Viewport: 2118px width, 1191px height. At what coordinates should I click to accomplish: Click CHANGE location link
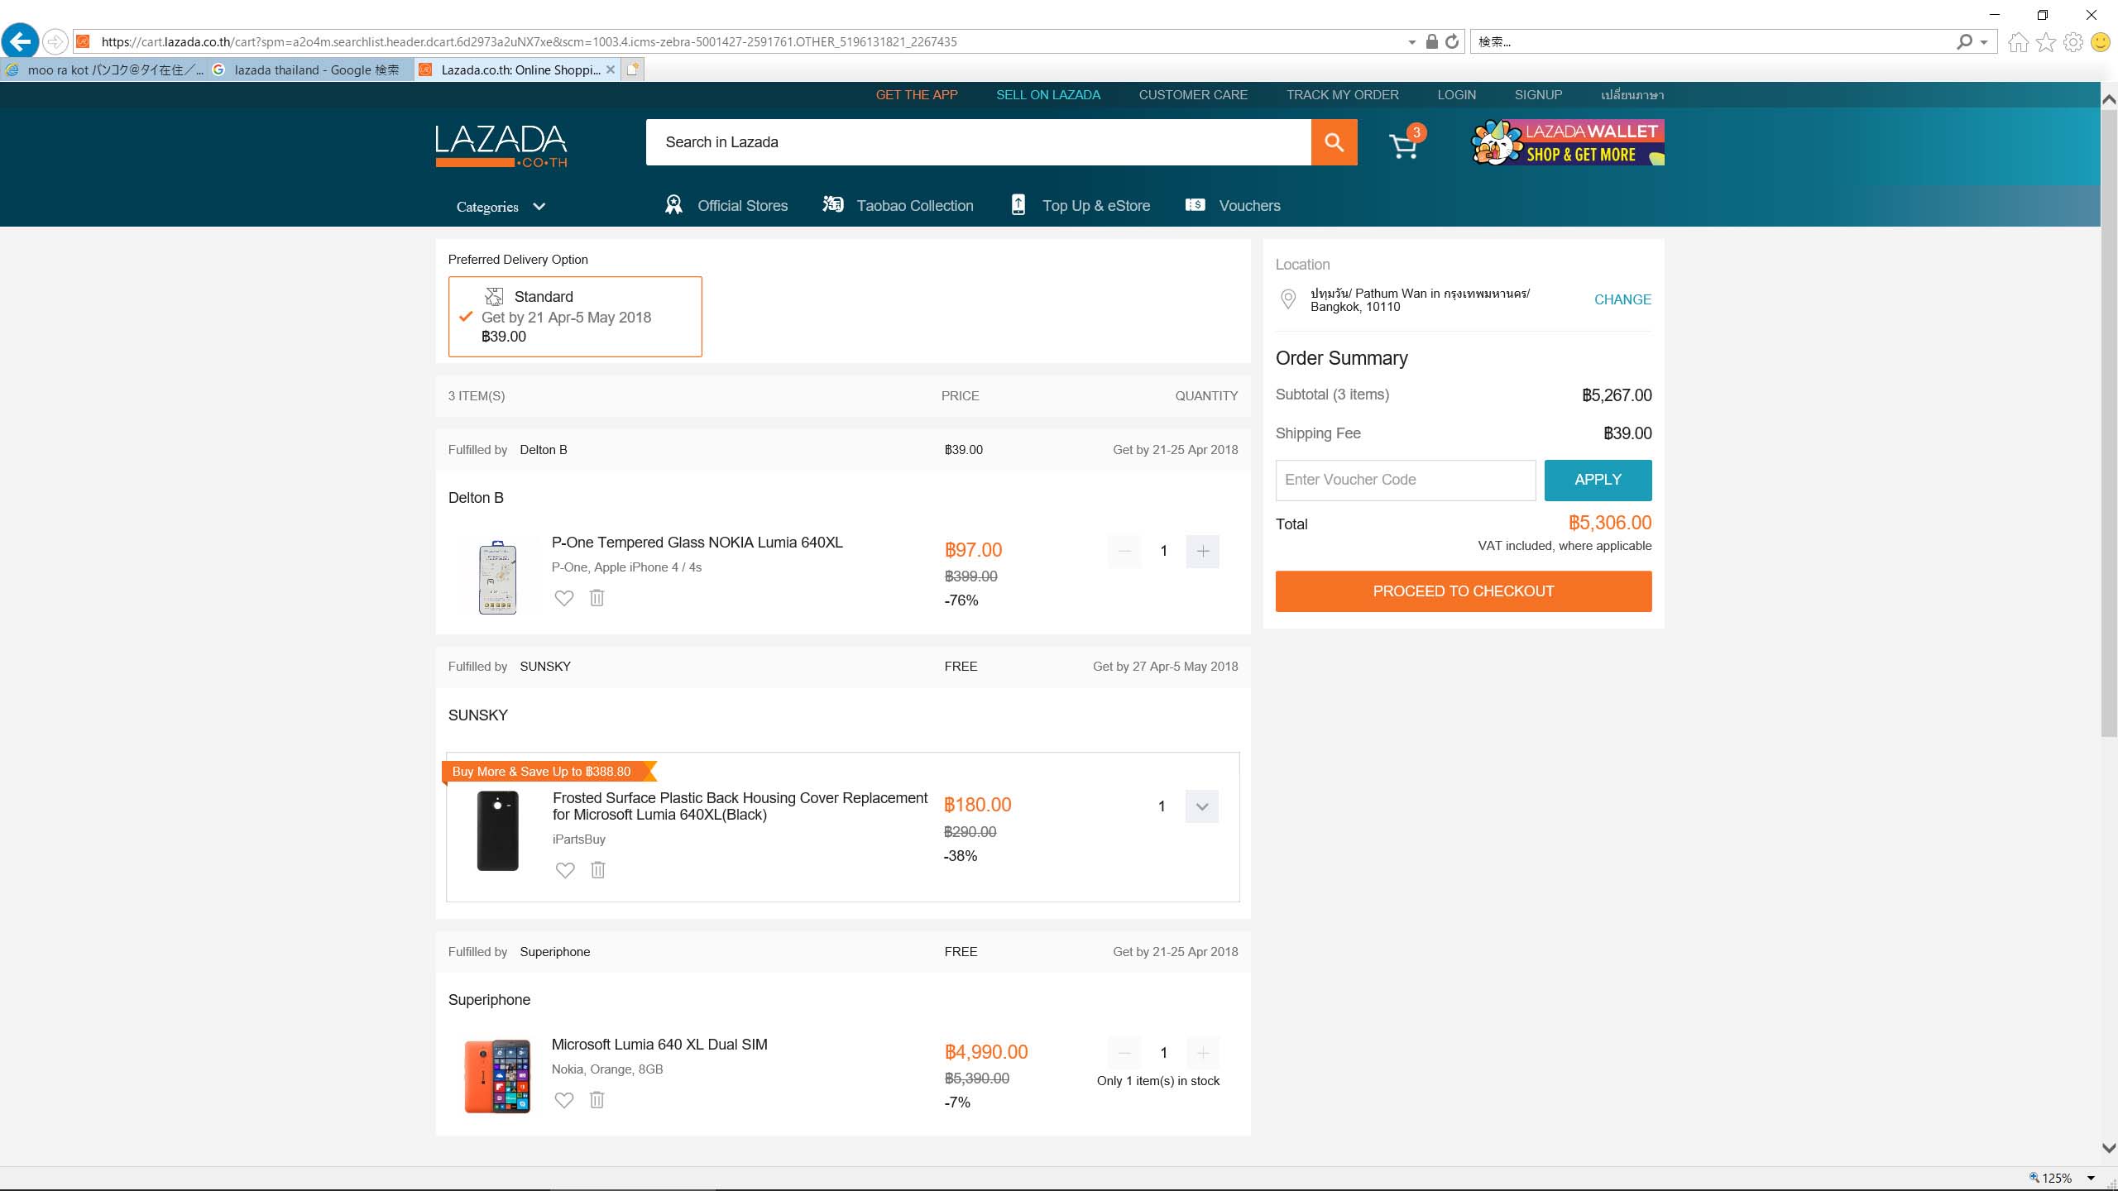click(x=1622, y=299)
